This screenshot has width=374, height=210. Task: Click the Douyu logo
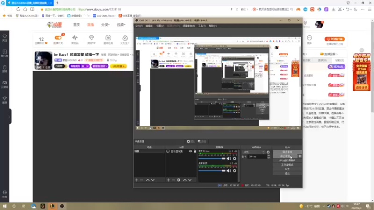tap(54, 25)
